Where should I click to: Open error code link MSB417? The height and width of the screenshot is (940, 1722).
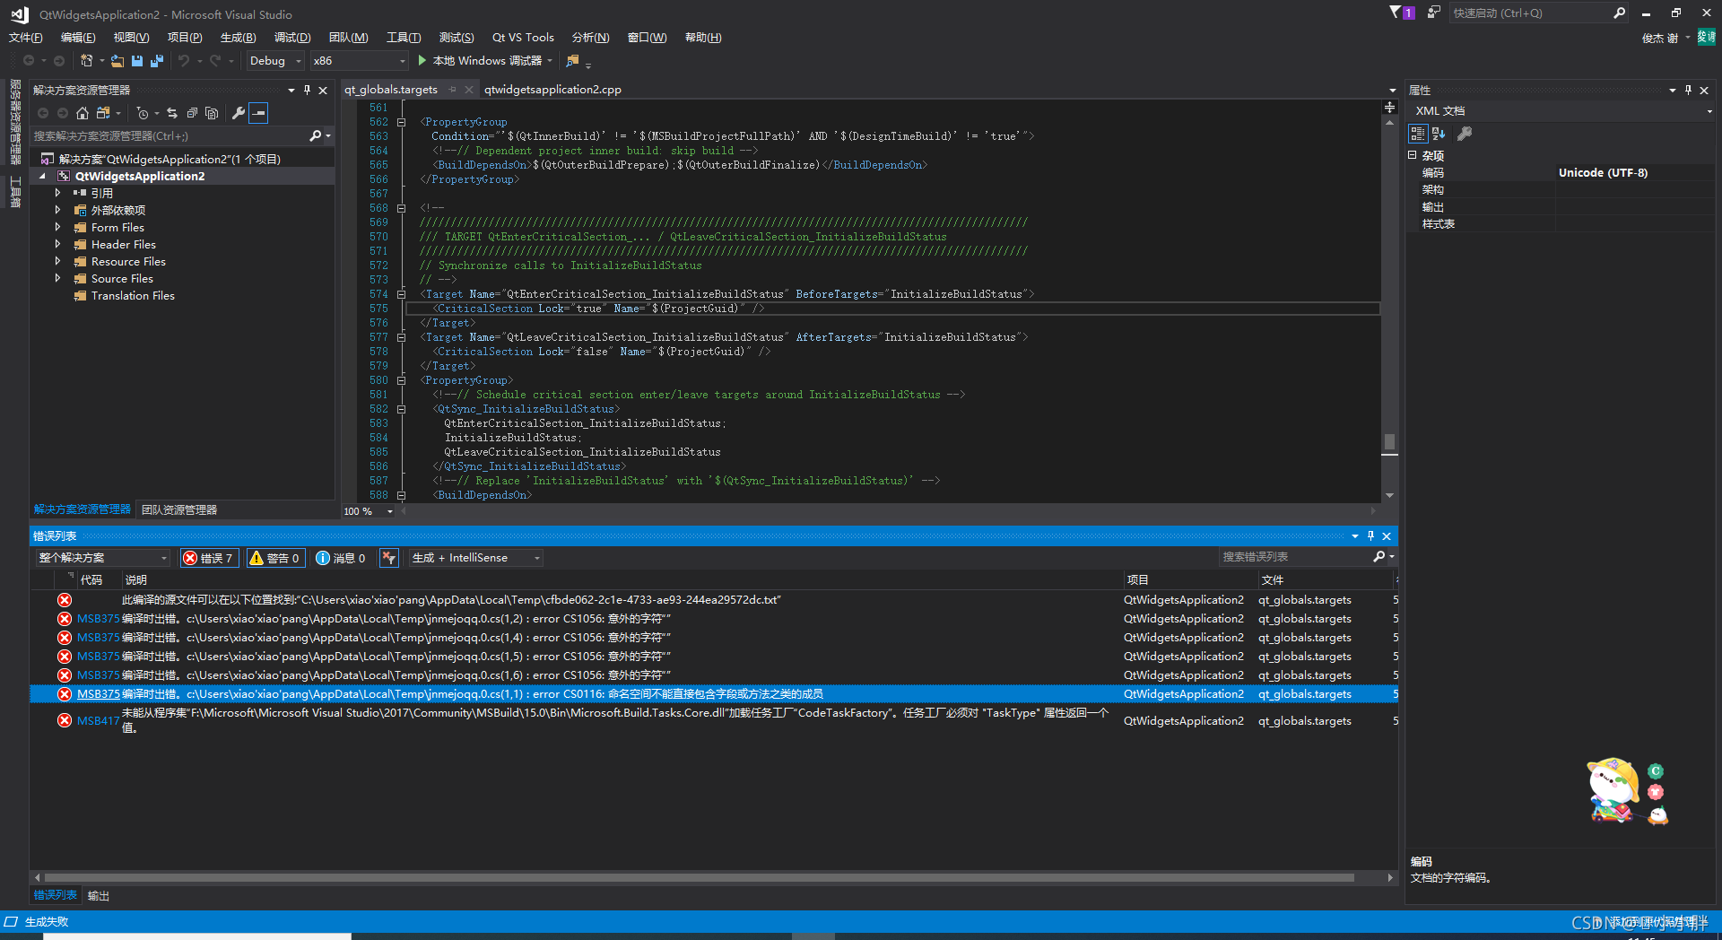[x=99, y=721]
